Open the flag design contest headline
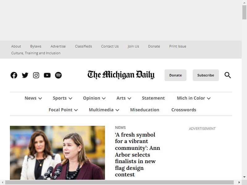This screenshot has height=185, width=247. click(x=137, y=154)
